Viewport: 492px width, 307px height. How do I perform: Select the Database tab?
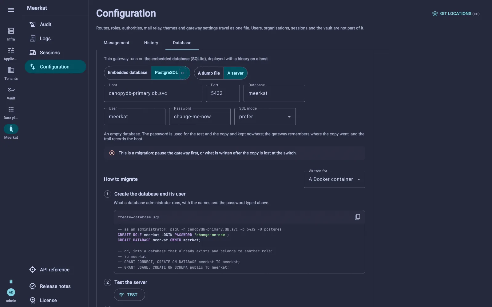(x=182, y=43)
